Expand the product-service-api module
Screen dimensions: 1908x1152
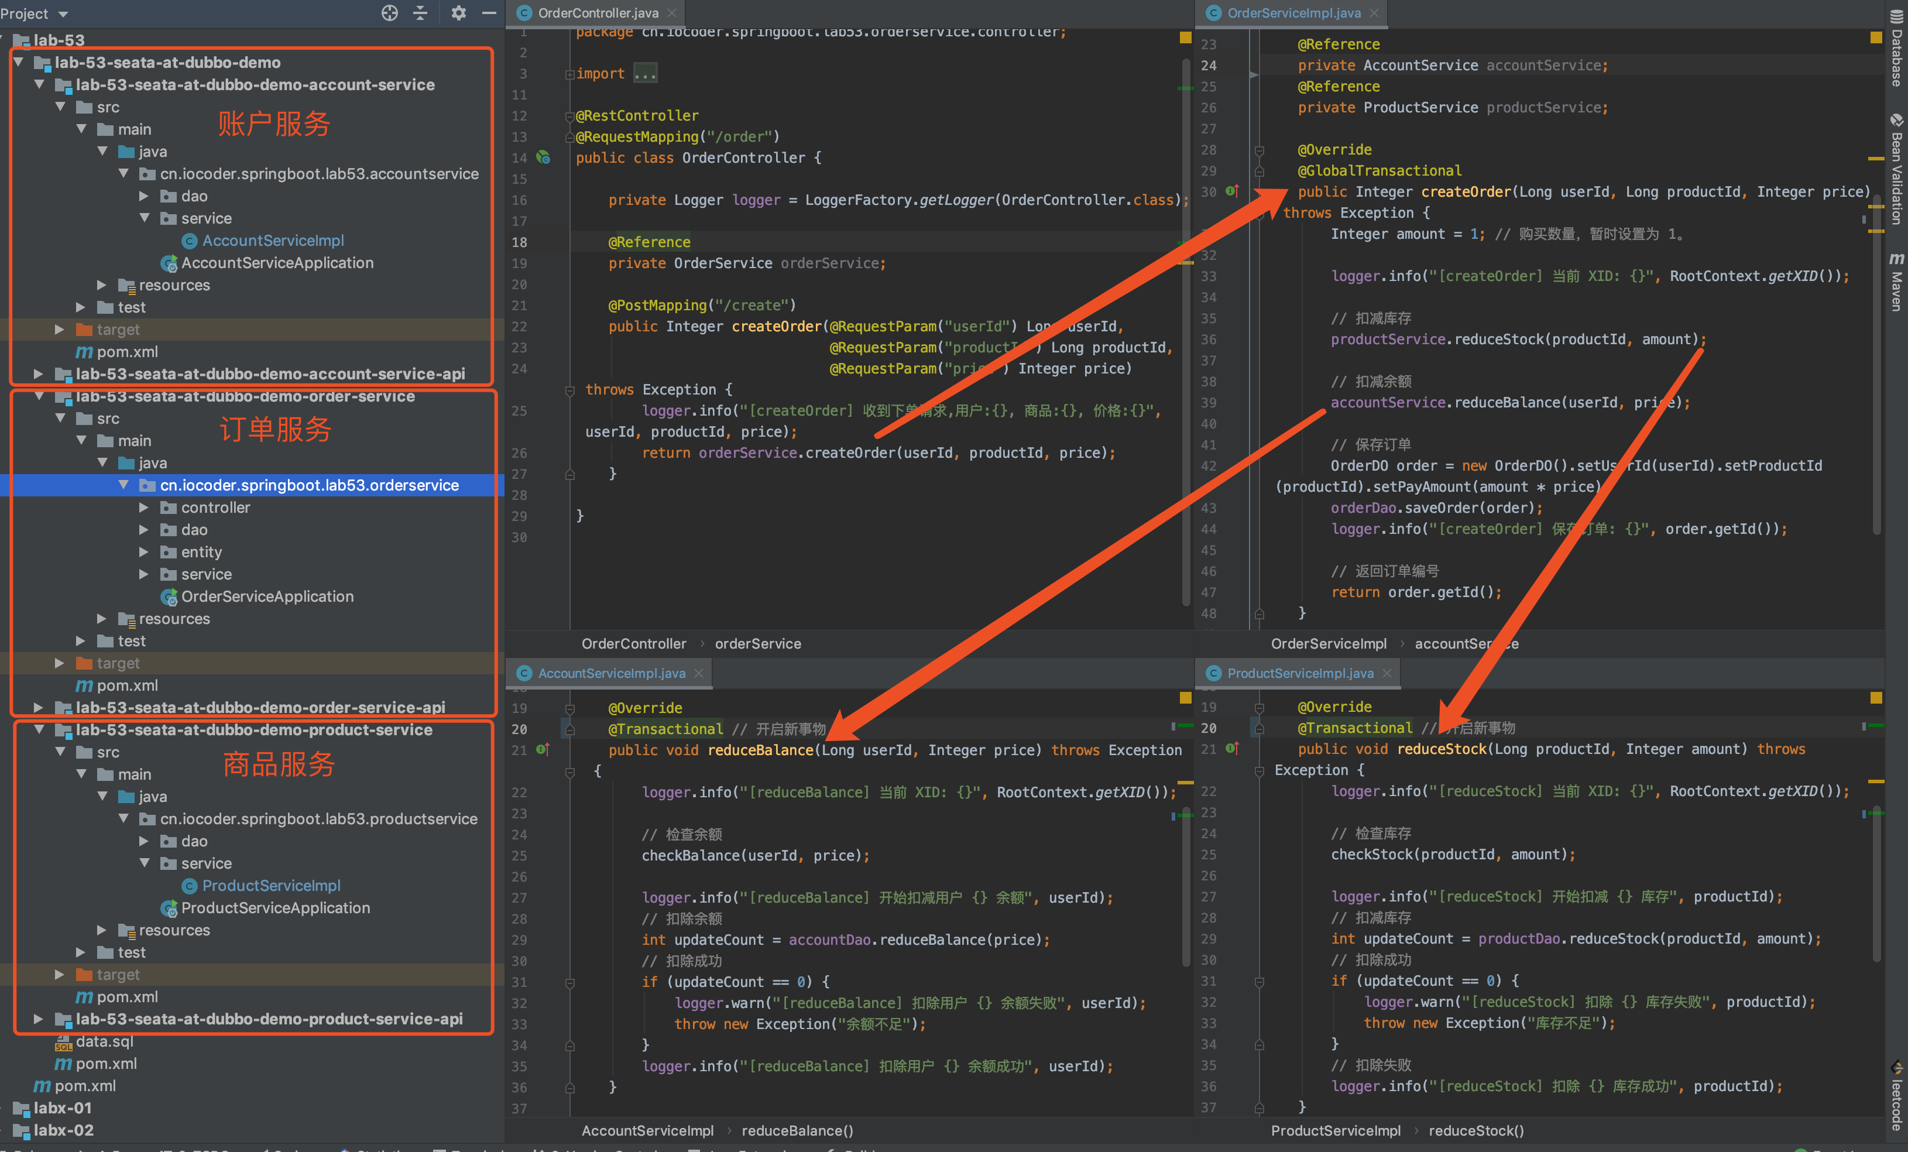(39, 1019)
